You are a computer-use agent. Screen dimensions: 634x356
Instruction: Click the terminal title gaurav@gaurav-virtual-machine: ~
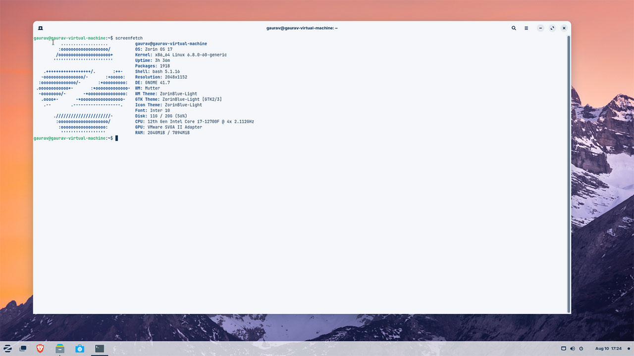coord(302,28)
